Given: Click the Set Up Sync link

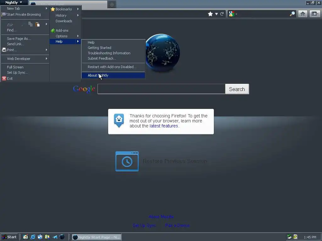Looking at the screenshot, I should (x=144, y=225).
